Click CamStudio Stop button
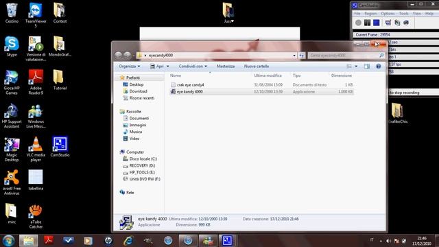The image size is (439, 247). click(377, 23)
